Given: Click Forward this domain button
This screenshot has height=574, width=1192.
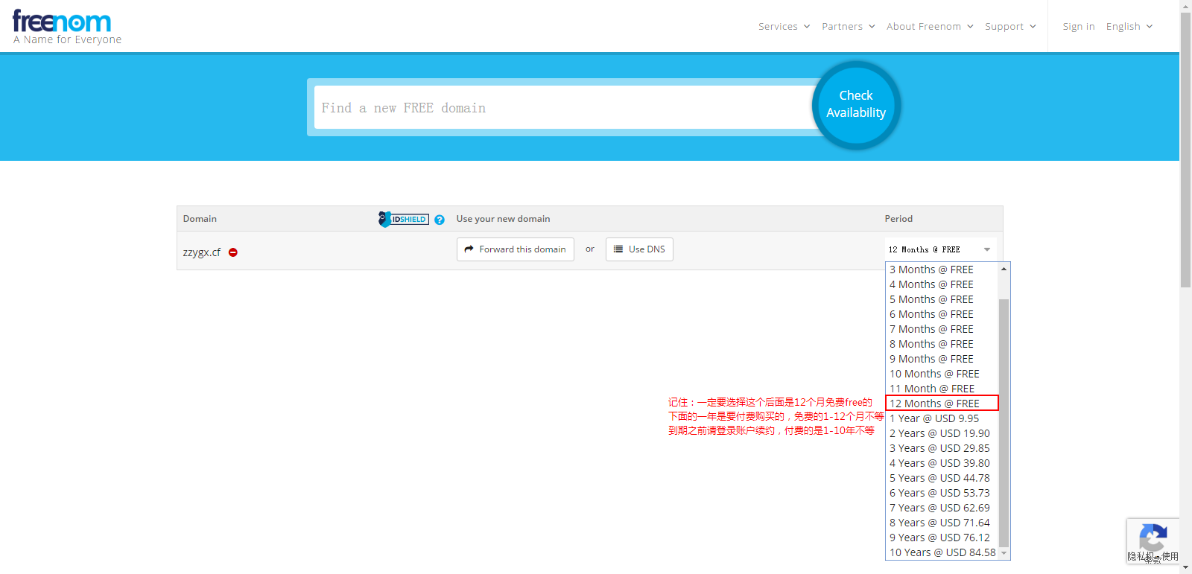Looking at the screenshot, I should (x=516, y=249).
